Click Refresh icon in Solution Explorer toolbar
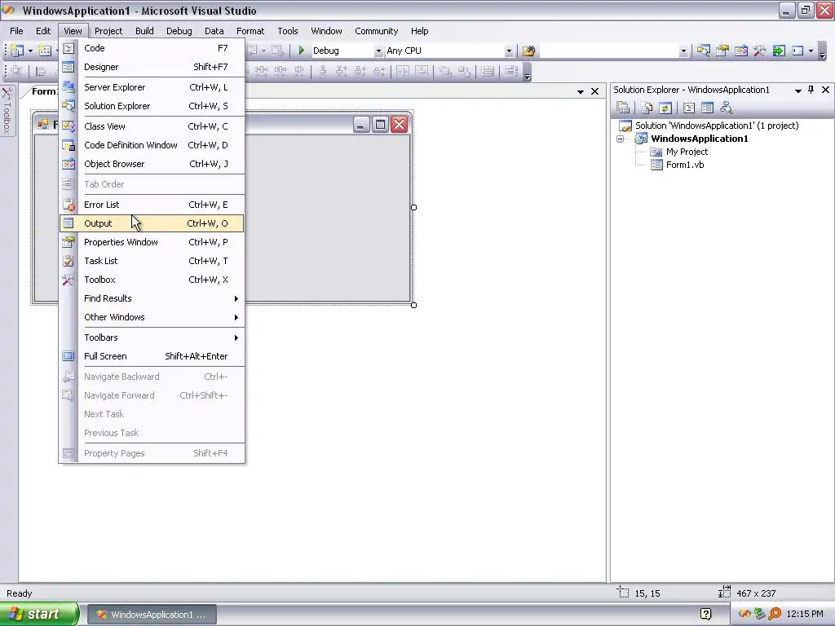The width and height of the screenshot is (835, 626). click(665, 108)
